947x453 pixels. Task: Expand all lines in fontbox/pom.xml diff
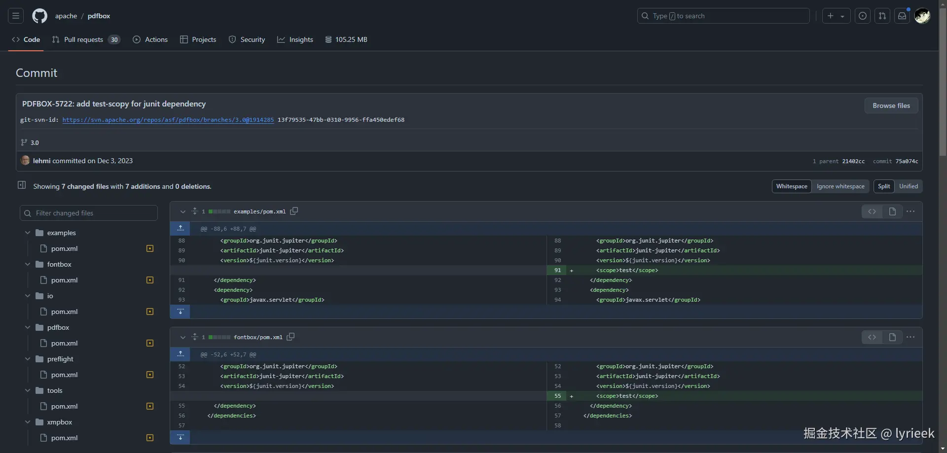(x=195, y=337)
